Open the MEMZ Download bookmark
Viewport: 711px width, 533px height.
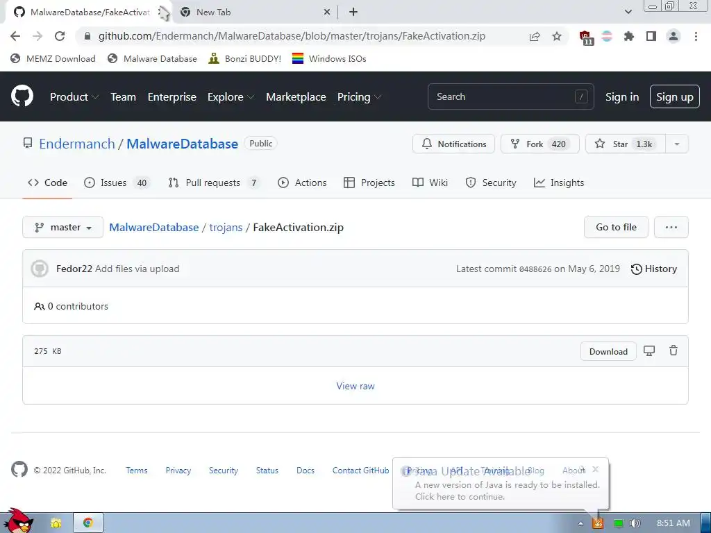(x=53, y=58)
